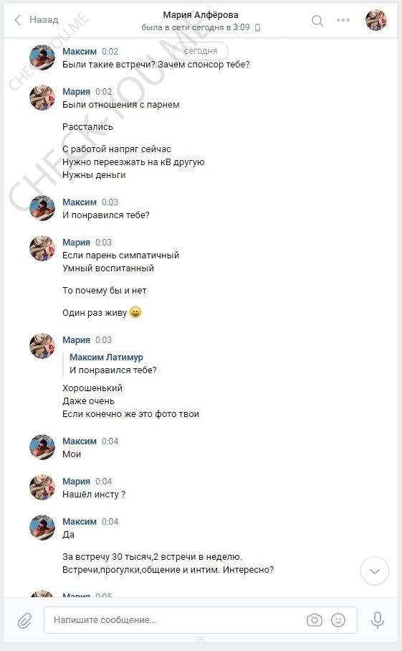The width and height of the screenshot is (402, 651).
Task: Open quoted Максим Латимур reply link
Action: [x=106, y=357]
